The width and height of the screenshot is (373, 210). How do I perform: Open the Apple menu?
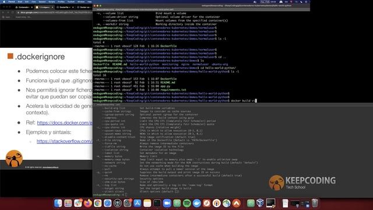pos(3,2)
